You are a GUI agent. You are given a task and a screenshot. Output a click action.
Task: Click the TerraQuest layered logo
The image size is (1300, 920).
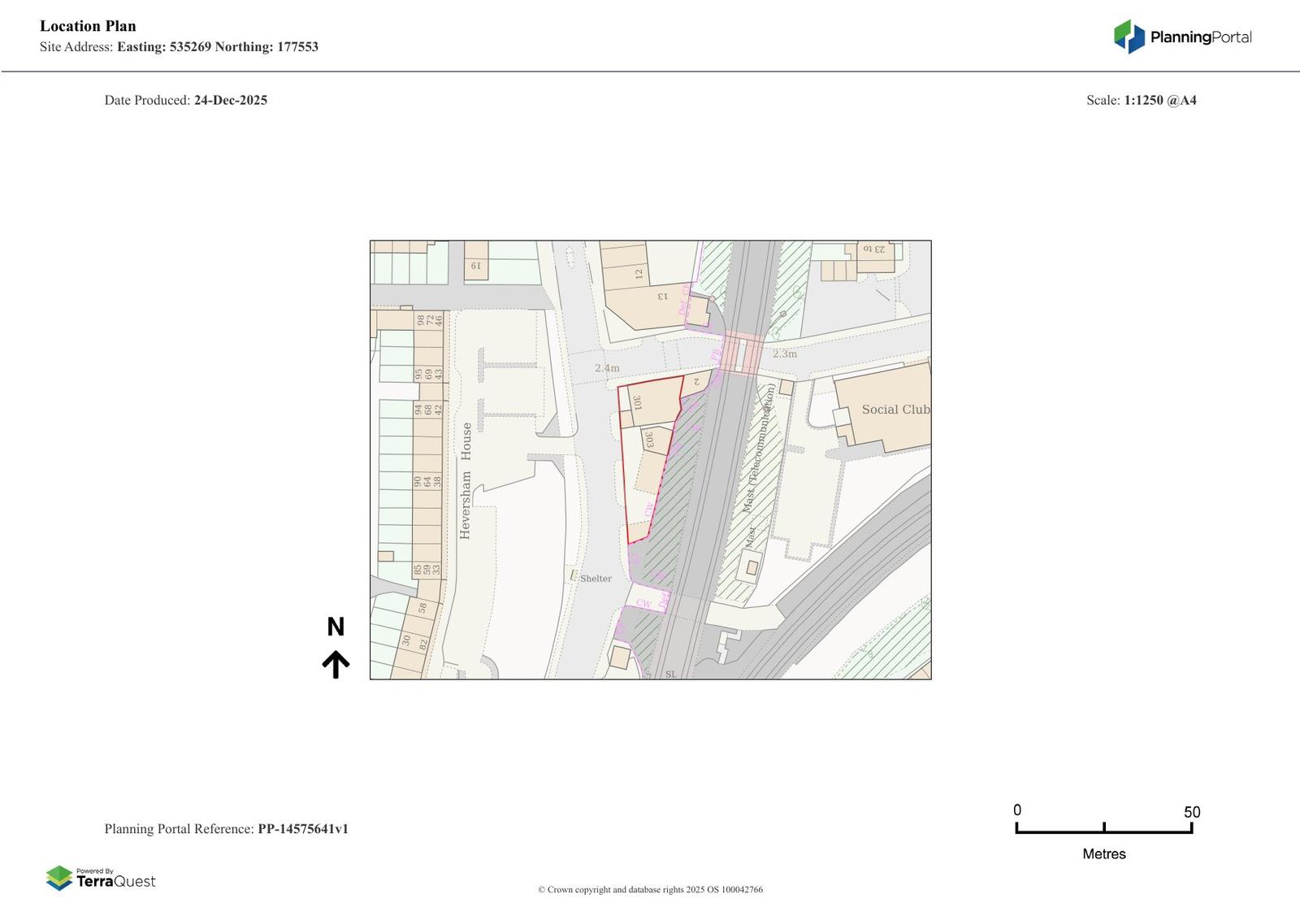(59, 878)
